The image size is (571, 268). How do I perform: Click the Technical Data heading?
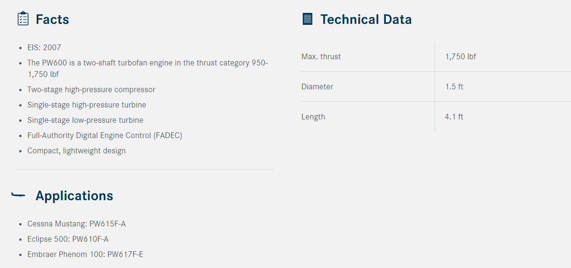click(x=366, y=19)
